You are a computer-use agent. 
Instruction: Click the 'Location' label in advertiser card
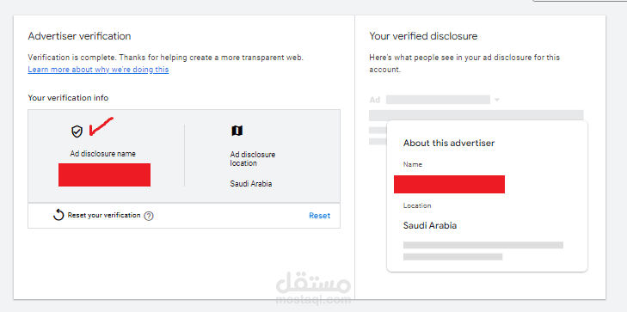417,205
